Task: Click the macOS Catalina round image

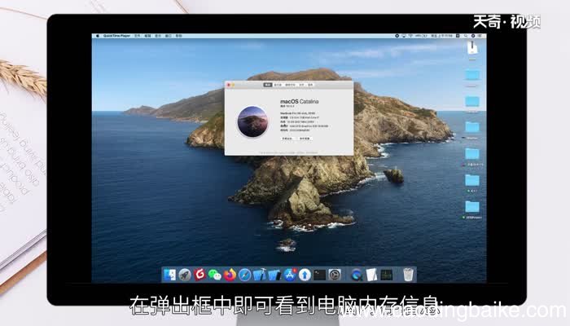Action: click(252, 121)
